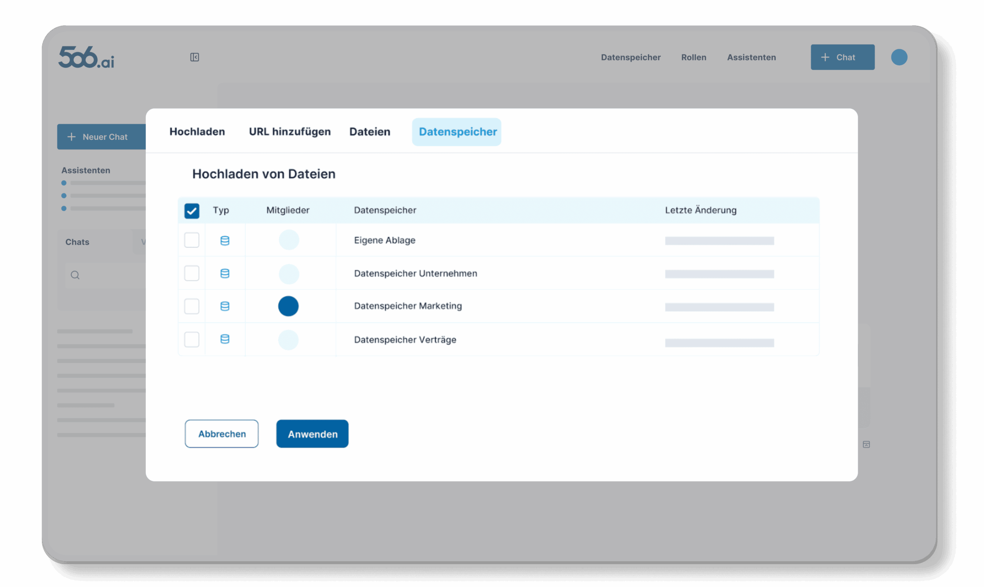Switch to the Hochladen tab
The image size is (984, 587).
pos(197,132)
